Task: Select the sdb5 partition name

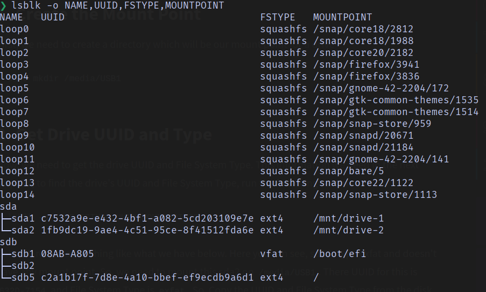Action: point(23,277)
